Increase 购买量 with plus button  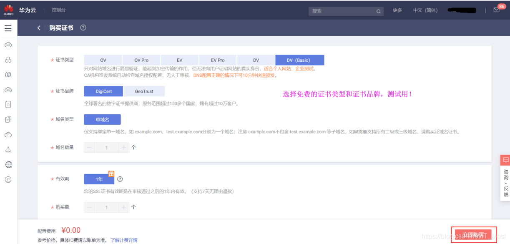124,207
